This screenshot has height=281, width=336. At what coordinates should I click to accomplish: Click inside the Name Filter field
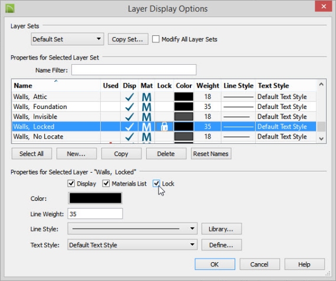[134, 70]
